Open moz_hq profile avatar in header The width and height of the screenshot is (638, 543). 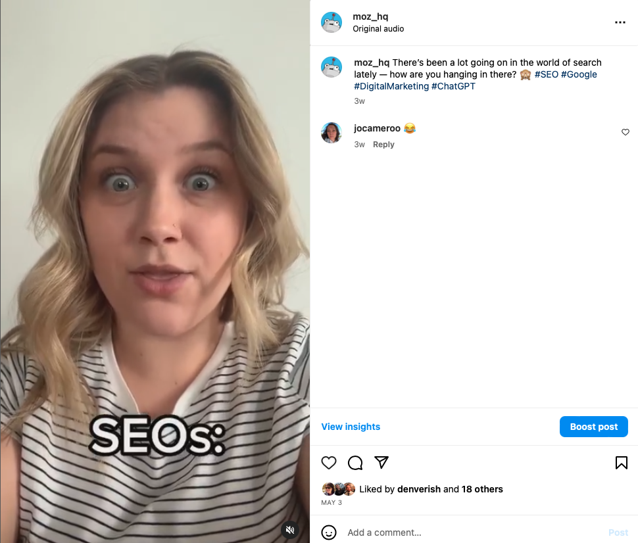coord(331,22)
